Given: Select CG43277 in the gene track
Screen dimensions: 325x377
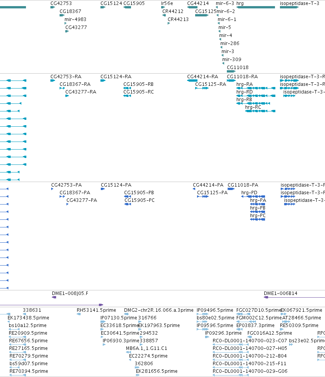Looking at the screenshot, I should pyautogui.click(x=76, y=27).
